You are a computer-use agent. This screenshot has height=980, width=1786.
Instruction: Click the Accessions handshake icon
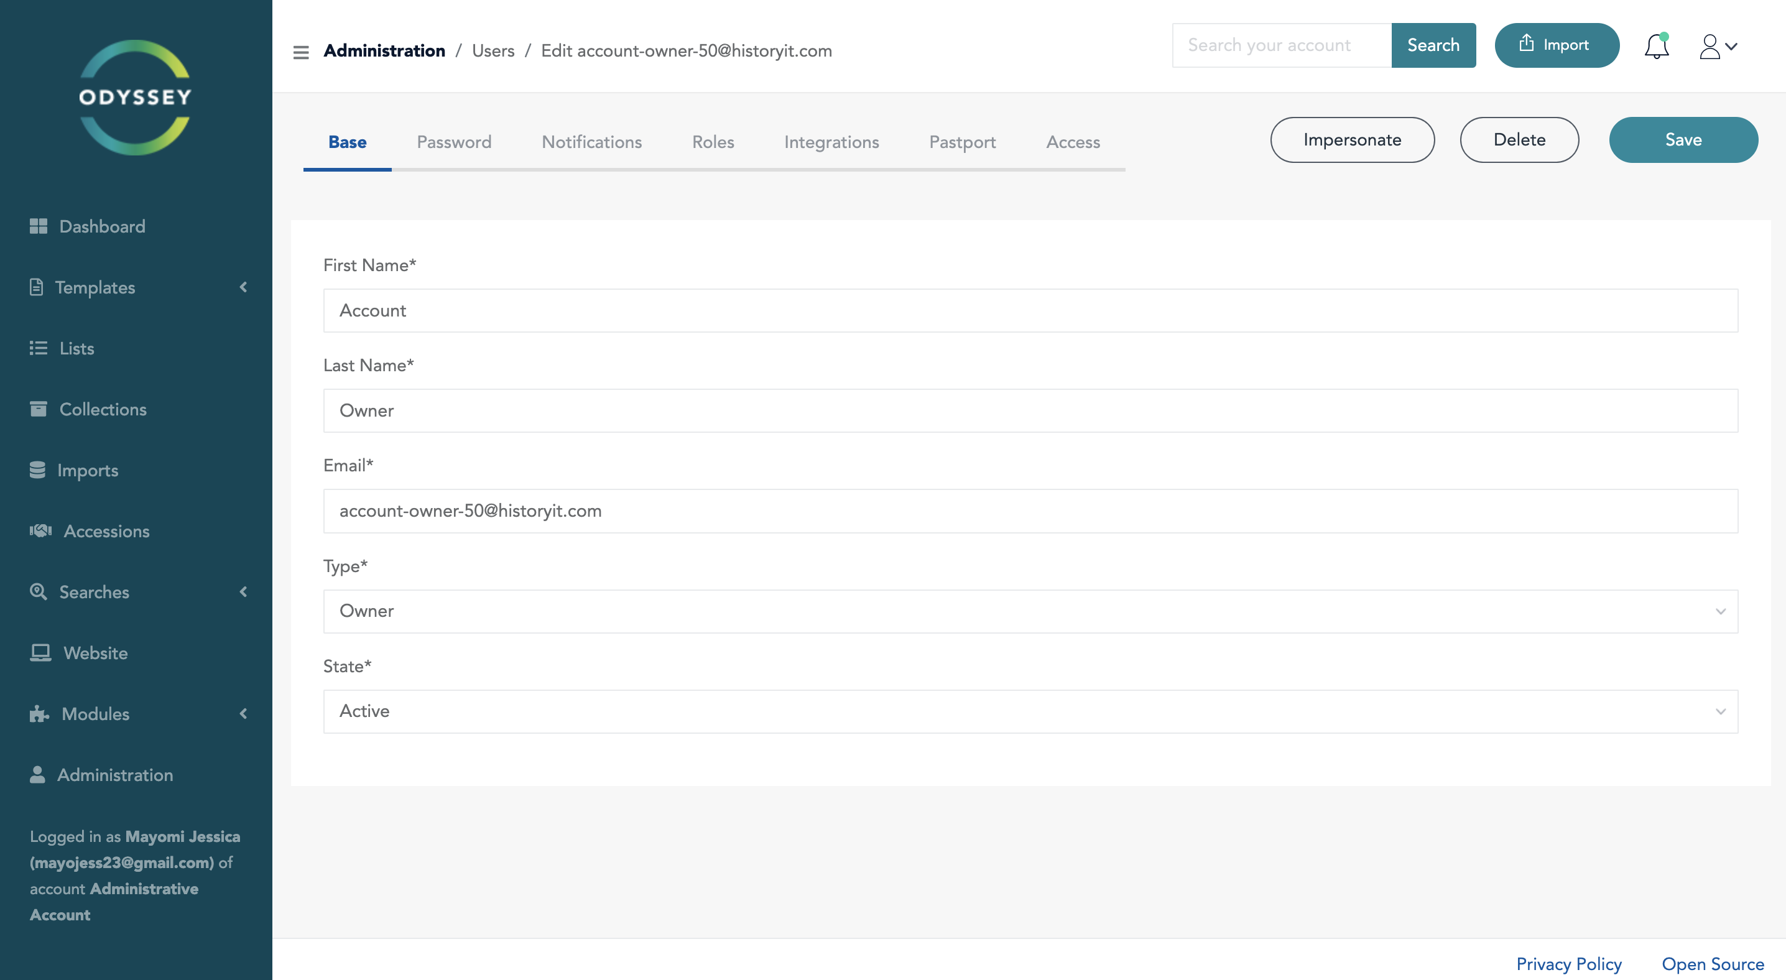[40, 531]
